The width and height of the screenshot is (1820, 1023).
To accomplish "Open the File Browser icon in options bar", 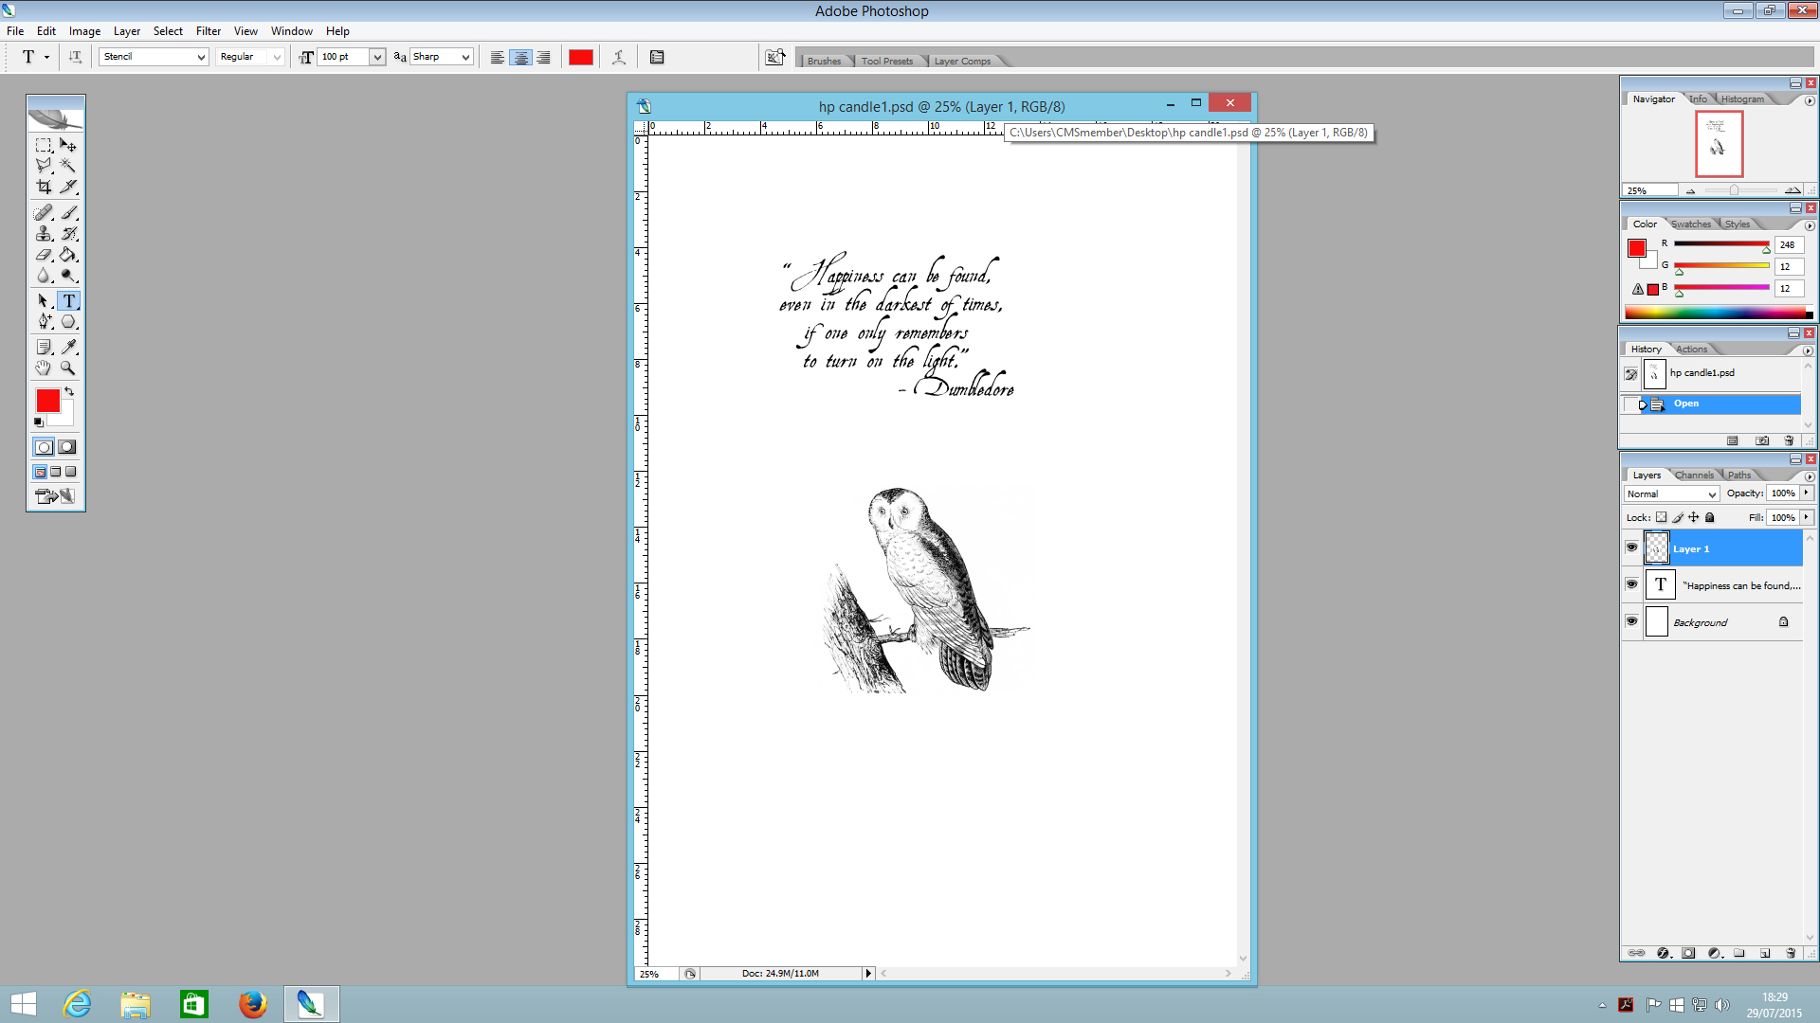I will [x=775, y=57].
